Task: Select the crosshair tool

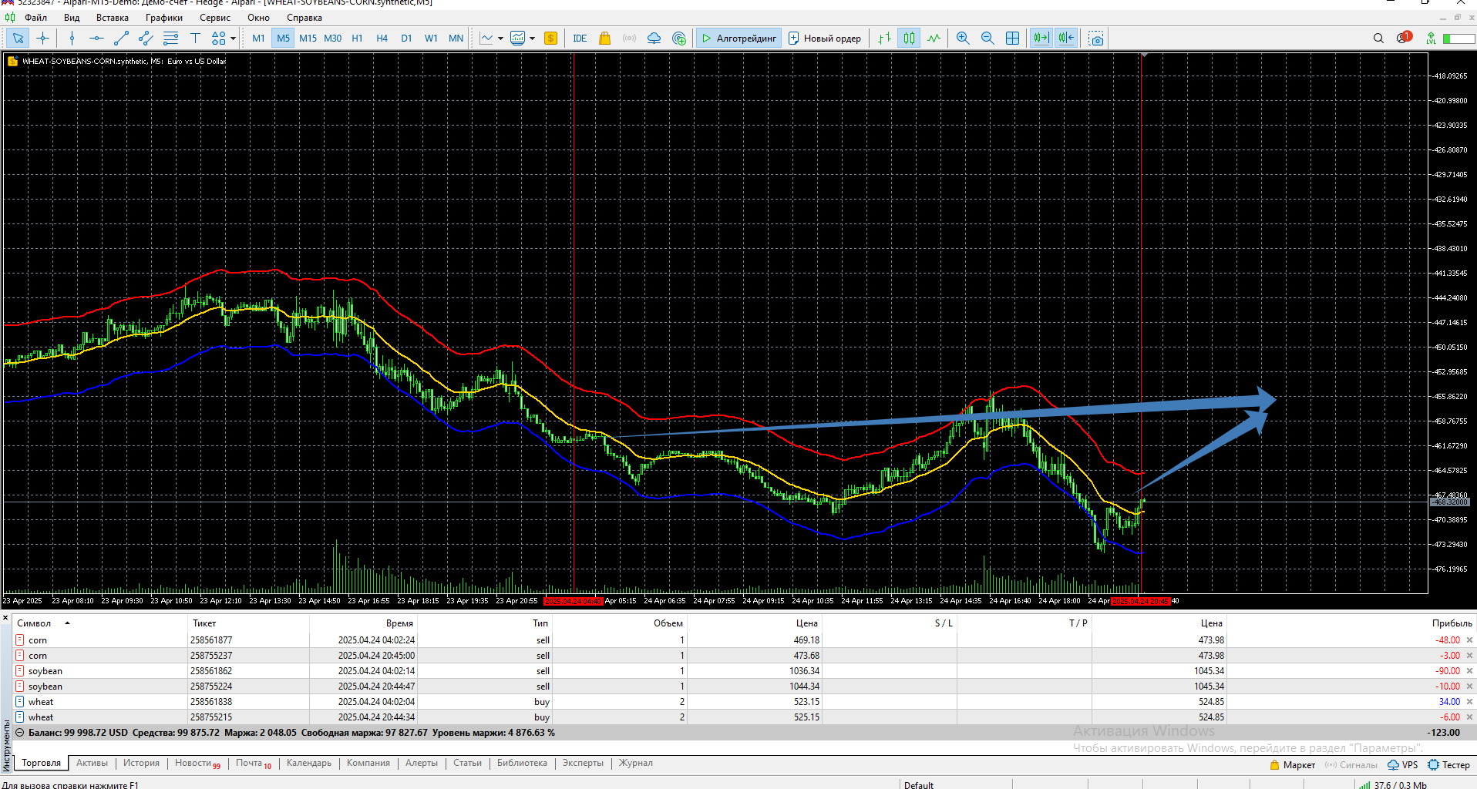Action: (42, 38)
